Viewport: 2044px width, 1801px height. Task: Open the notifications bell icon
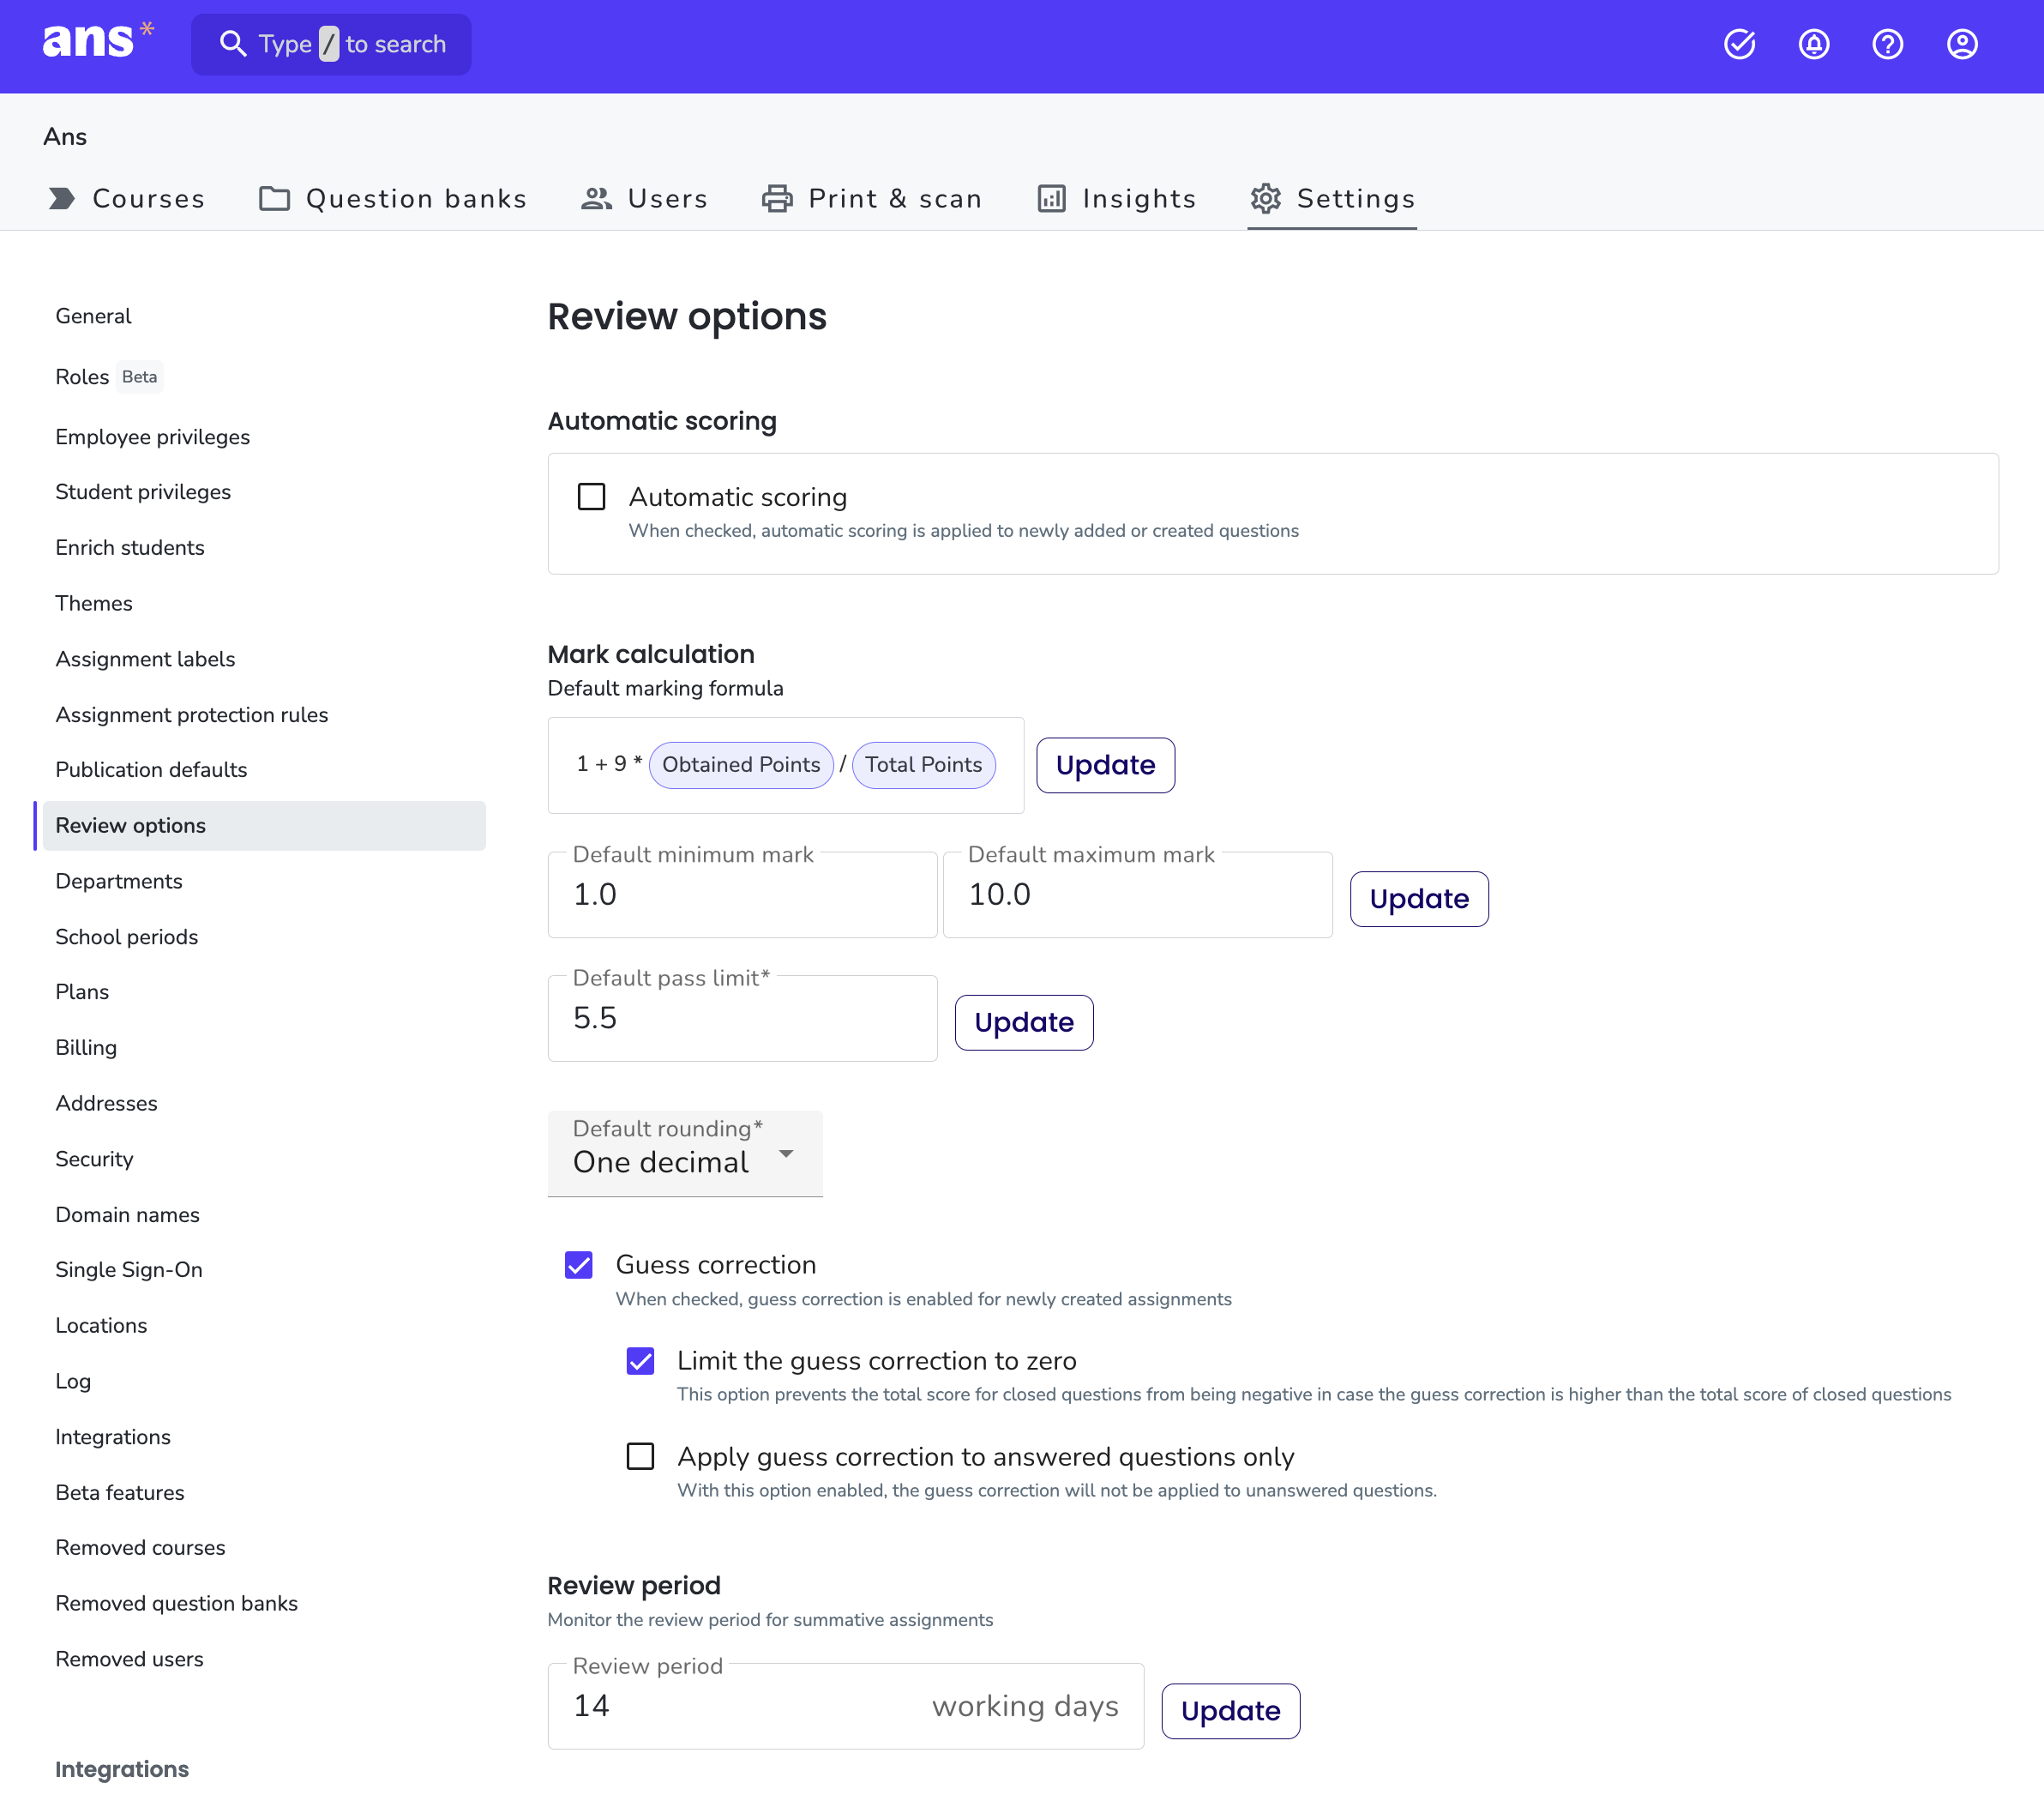point(1813,44)
